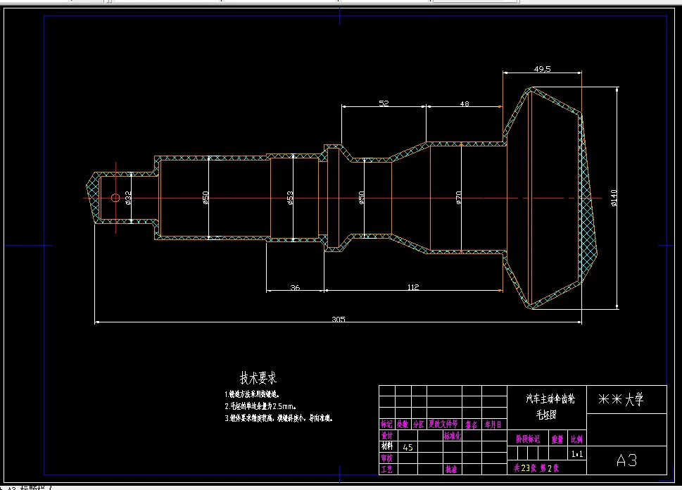Select the 48 dimension text
Screen dimensions: 682x490
point(465,103)
